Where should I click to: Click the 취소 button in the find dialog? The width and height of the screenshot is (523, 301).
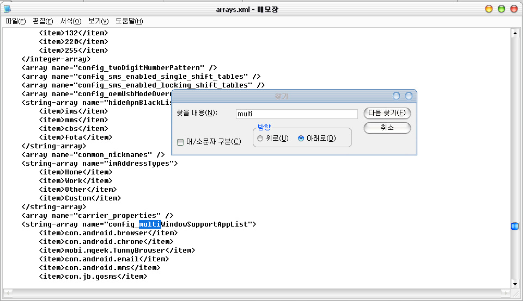coord(387,128)
